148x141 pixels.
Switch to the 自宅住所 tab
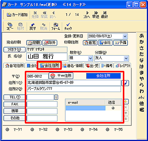pos(14,66)
